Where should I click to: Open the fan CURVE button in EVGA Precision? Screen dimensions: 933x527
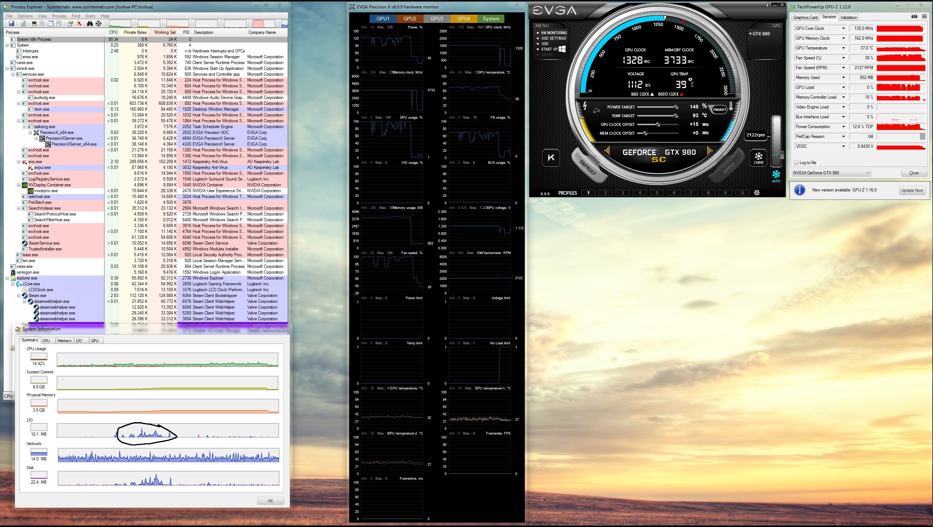759,158
